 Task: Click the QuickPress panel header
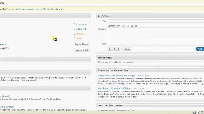coord(150,16)
